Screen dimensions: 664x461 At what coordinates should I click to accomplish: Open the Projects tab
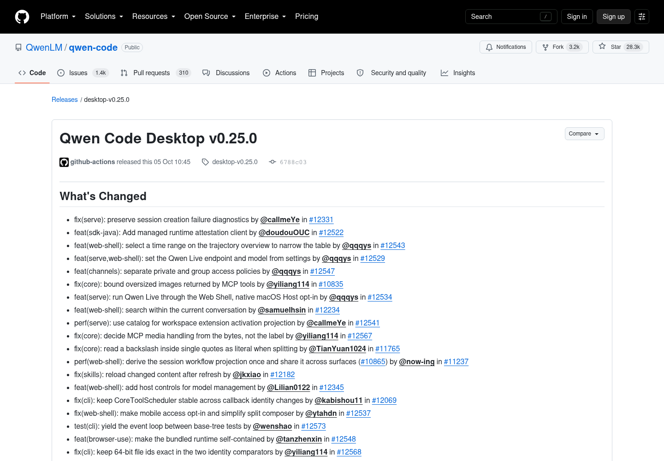pos(326,73)
